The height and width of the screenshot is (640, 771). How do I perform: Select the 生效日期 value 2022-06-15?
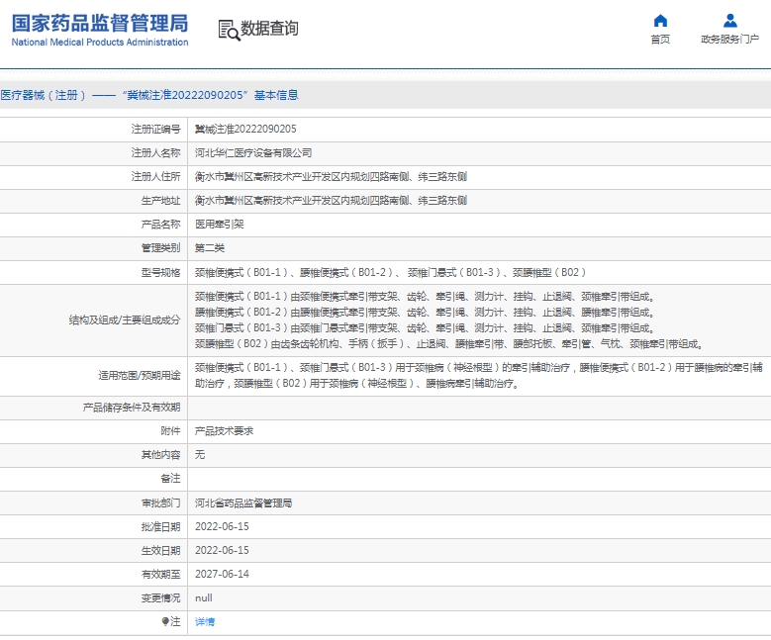click(222, 550)
